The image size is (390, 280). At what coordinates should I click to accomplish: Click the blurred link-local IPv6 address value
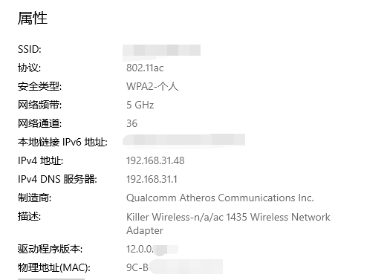click(x=183, y=141)
